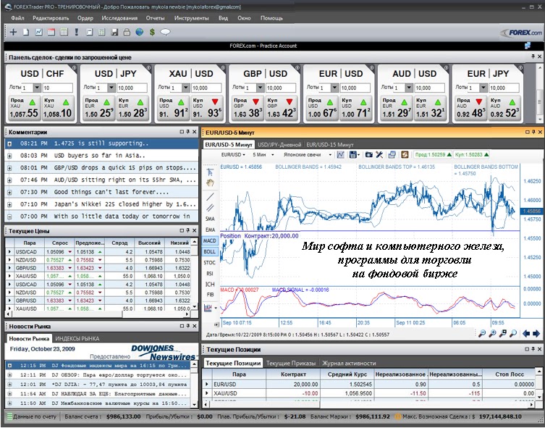Click the red calendar icon in toolbar
This screenshot has width=545, height=428.
(x=51, y=33)
